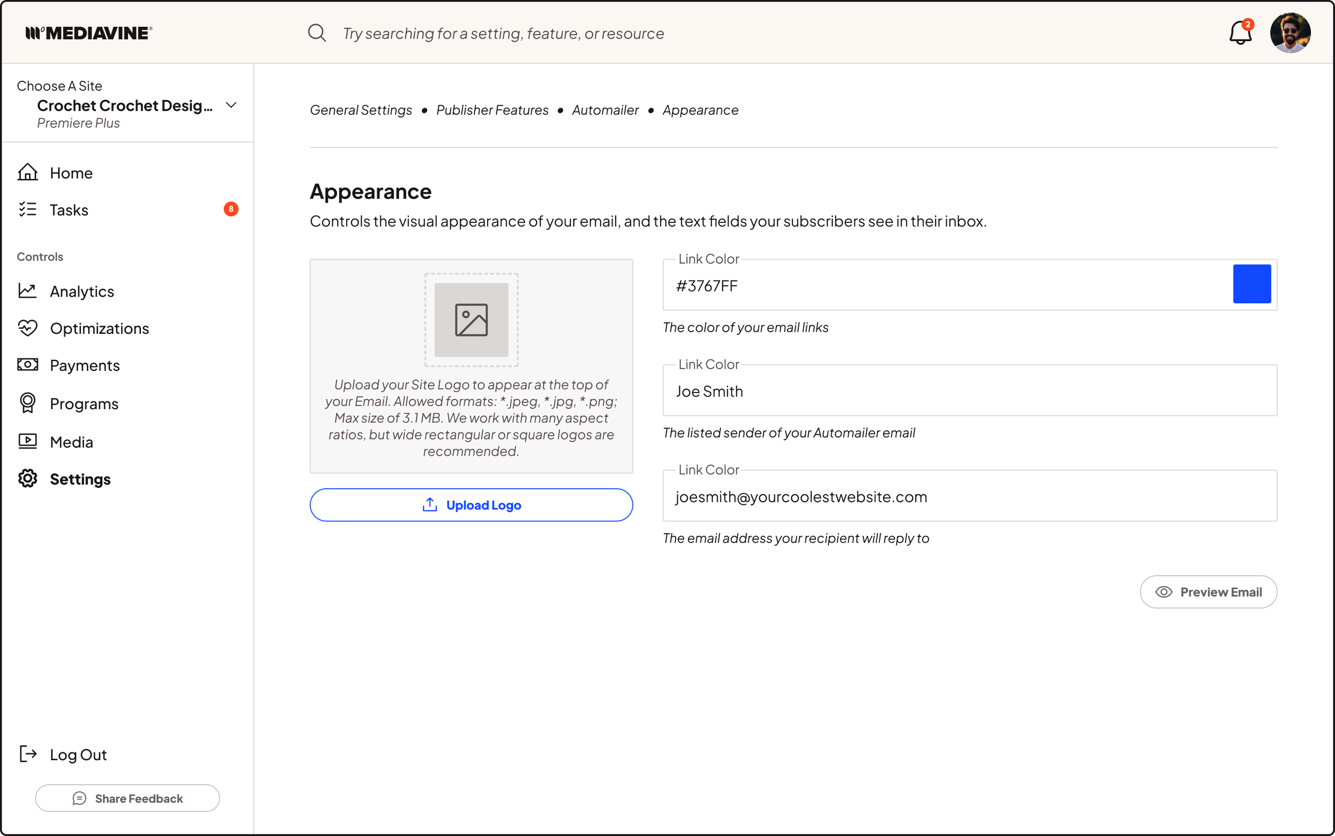Open the blue link color swatch
Viewport: 1335px width, 836px height.
(x=1252, y=284)
